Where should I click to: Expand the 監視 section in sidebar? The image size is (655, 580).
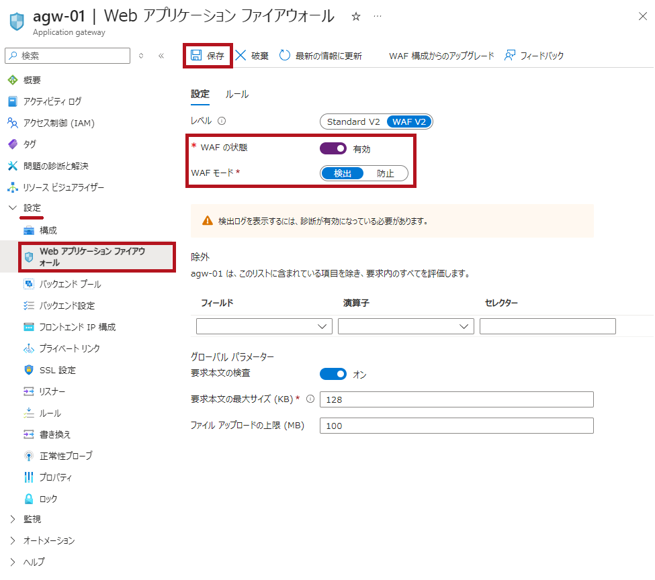click(x=13, y=519)
